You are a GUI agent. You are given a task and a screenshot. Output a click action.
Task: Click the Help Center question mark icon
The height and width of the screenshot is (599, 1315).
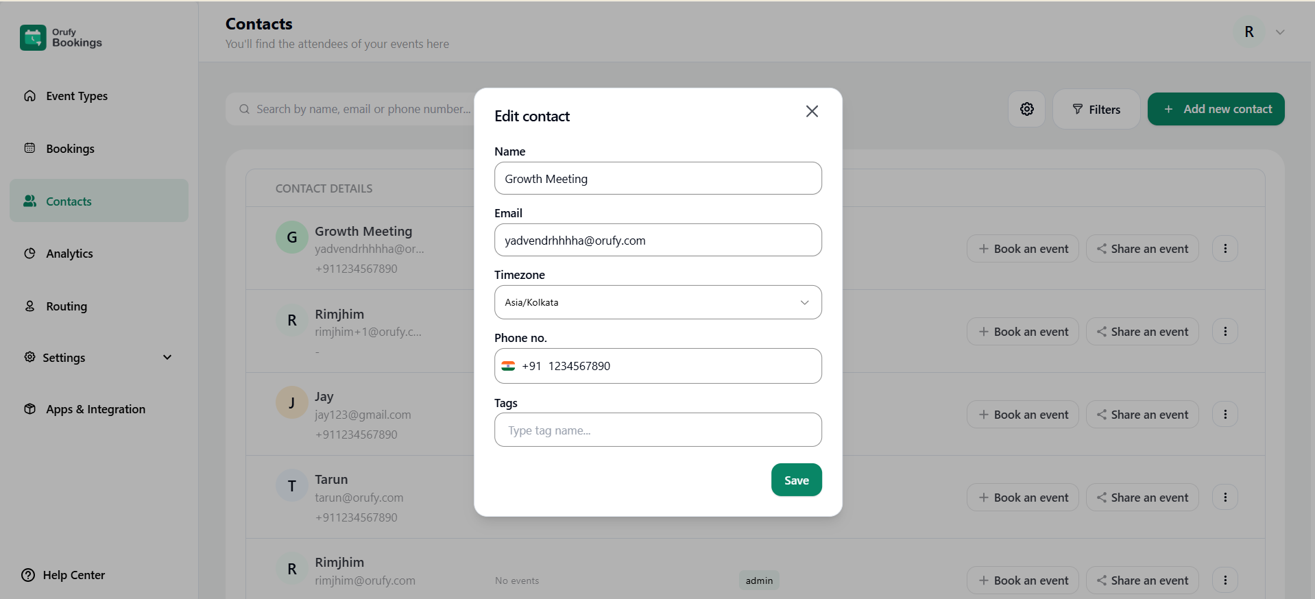[28, 575]
